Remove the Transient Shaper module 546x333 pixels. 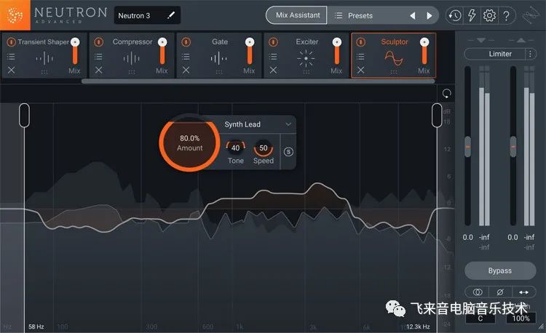[x=11, y=71]
